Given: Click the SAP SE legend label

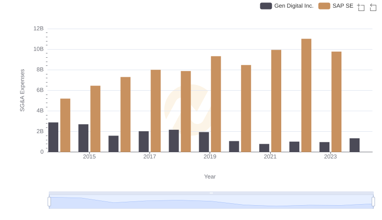Looking at the screenshot, I should pos(343,6).
